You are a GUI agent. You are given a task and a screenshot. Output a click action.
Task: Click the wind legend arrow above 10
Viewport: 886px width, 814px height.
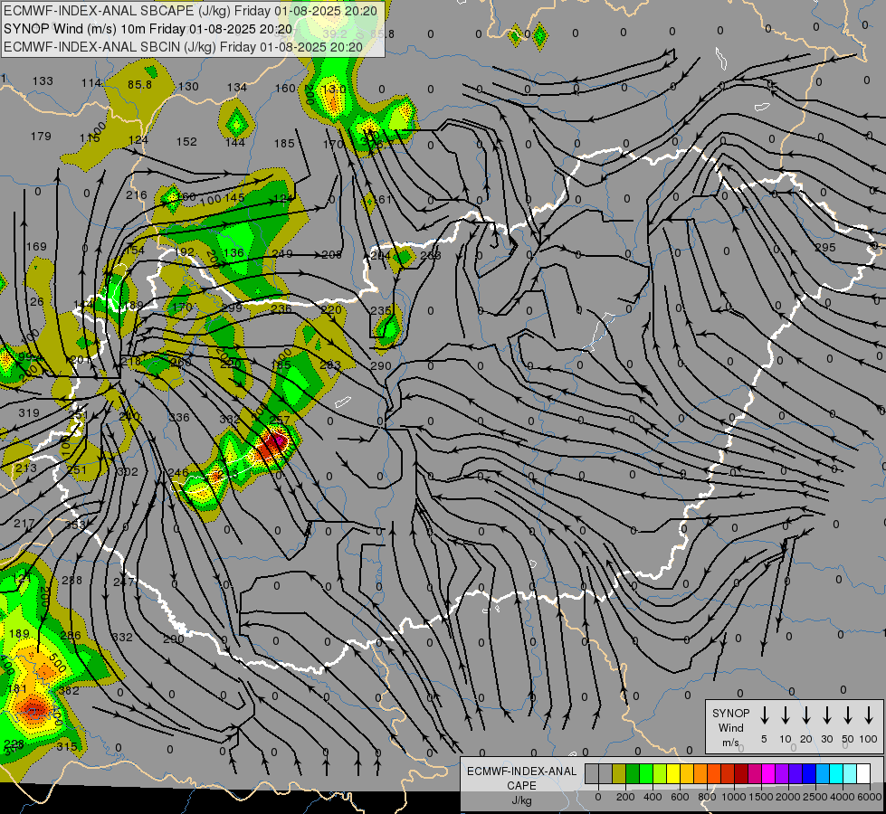[786, 715]
